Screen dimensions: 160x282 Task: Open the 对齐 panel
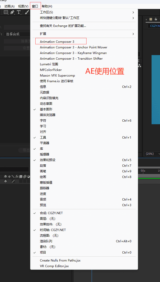(84, 132)
